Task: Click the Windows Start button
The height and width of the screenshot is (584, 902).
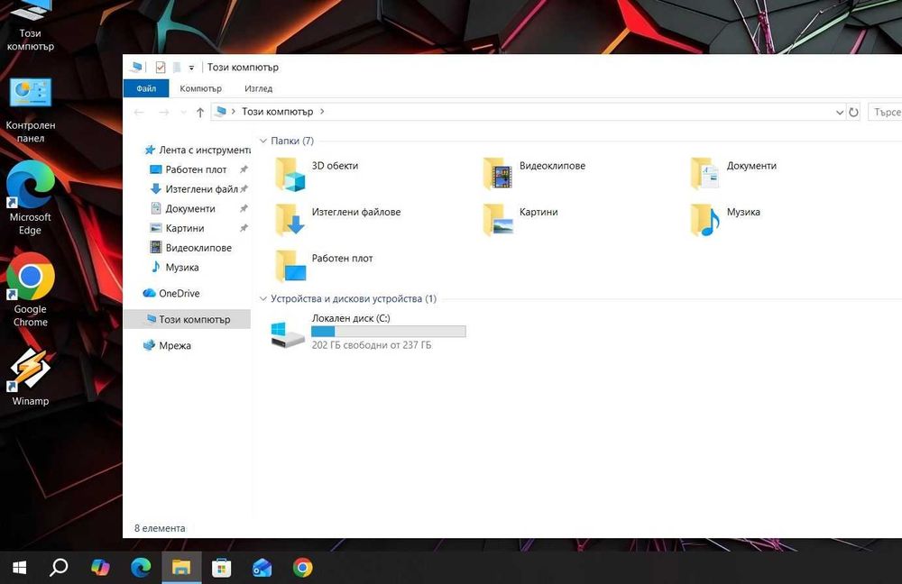Action: 19,568
